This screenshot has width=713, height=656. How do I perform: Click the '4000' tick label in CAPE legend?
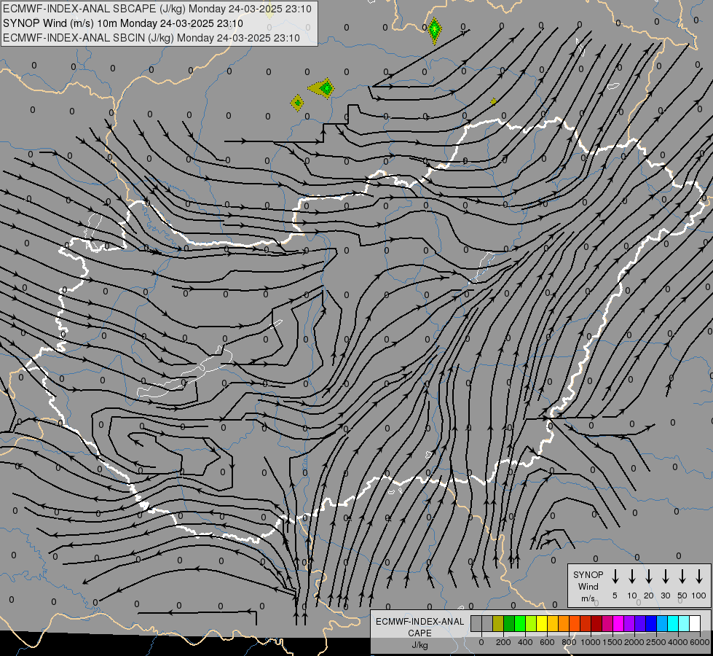[678, 642]
